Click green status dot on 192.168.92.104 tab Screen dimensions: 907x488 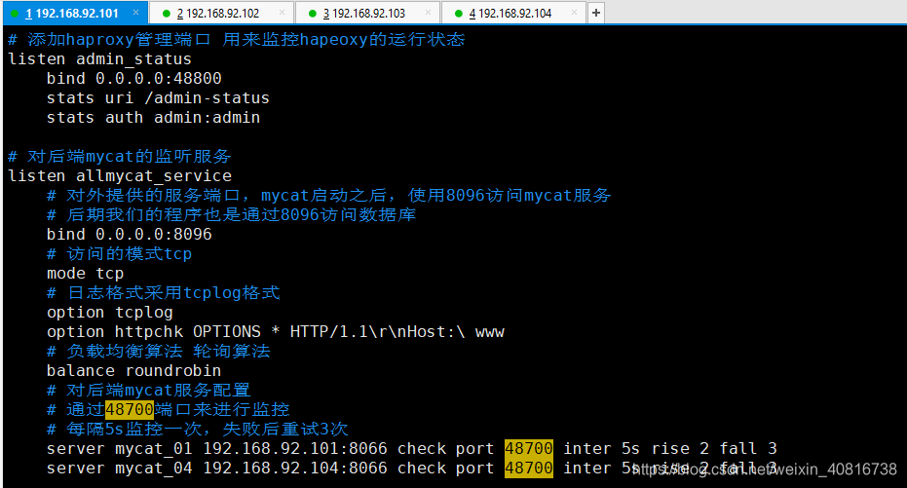(459, 14)
